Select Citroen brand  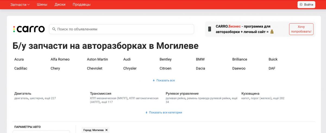165,69
